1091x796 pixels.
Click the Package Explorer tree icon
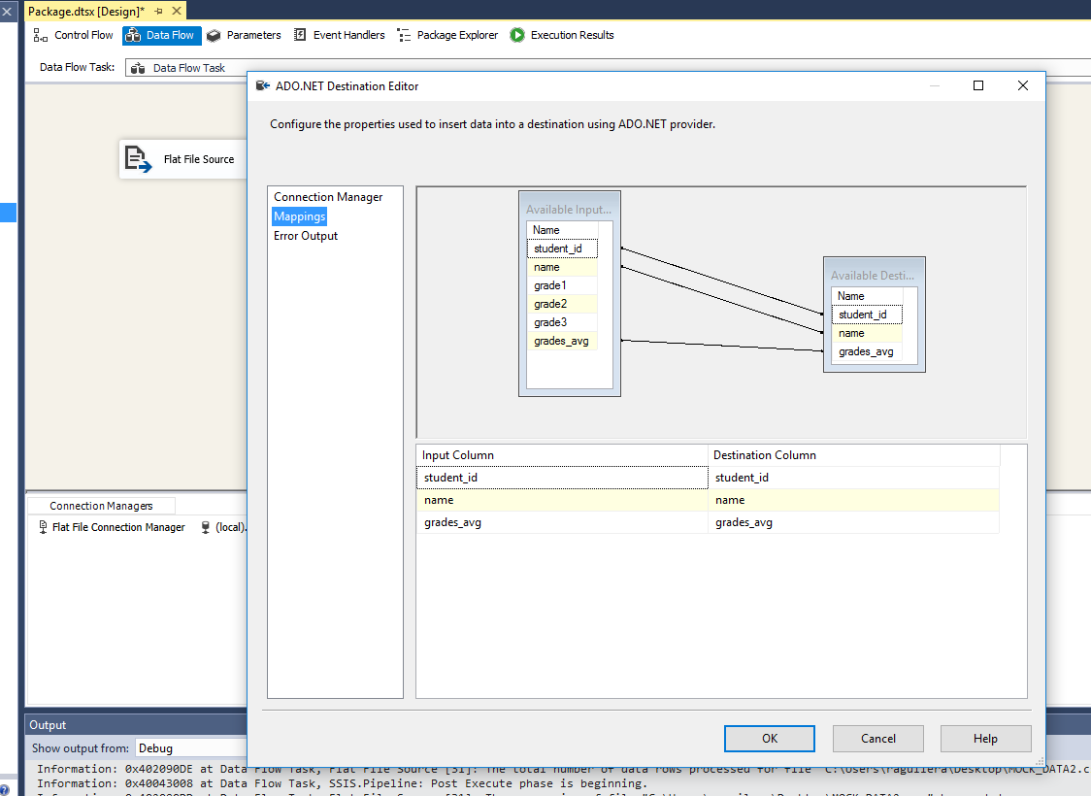point(404,35)
